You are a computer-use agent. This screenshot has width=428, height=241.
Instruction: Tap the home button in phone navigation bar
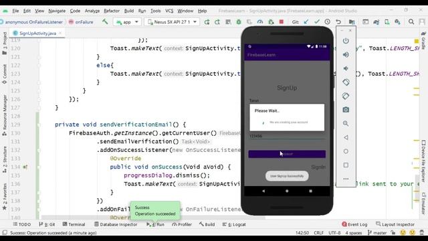point(287,191)
